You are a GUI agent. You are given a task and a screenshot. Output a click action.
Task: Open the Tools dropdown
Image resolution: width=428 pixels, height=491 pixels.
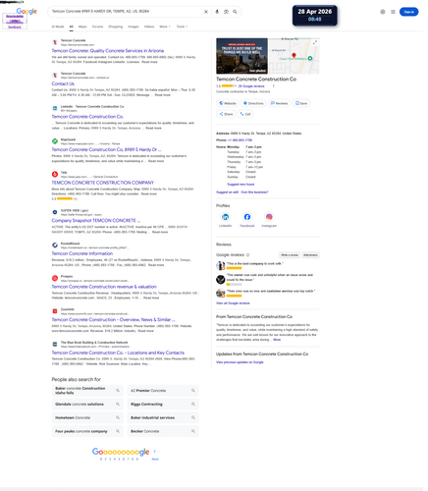point(182,27)
